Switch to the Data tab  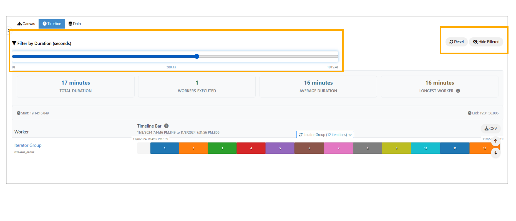point(75,24)
